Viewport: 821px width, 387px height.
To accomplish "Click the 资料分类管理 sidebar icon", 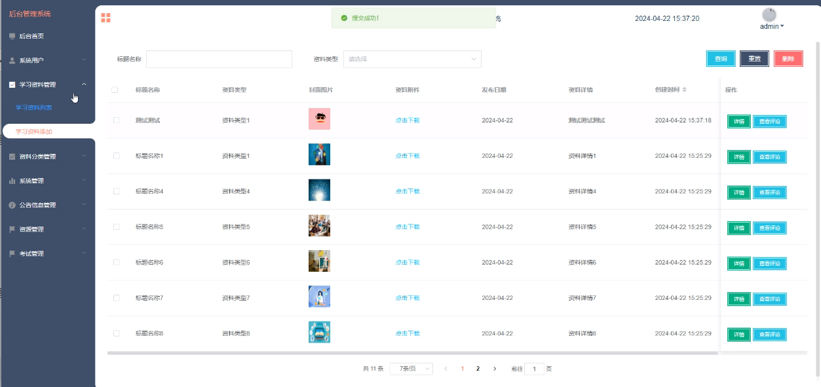I will point(12,157).
